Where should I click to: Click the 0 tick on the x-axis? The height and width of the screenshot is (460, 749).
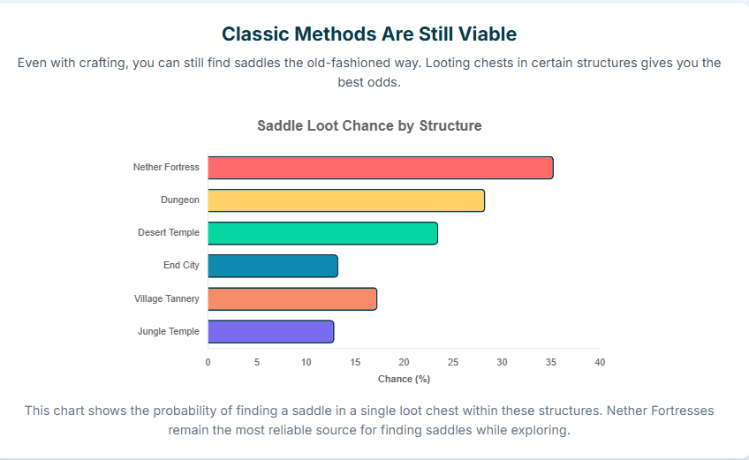pyautogui.click(x=208, y=362)
